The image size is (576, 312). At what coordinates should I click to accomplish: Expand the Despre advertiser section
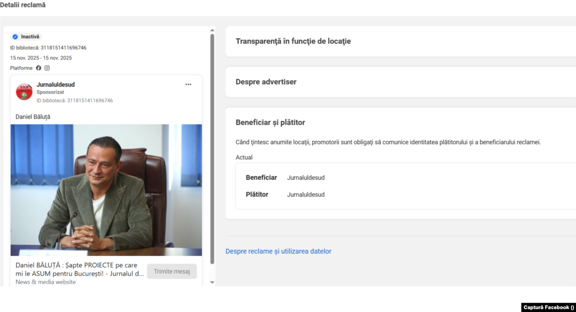coord(265,82)
